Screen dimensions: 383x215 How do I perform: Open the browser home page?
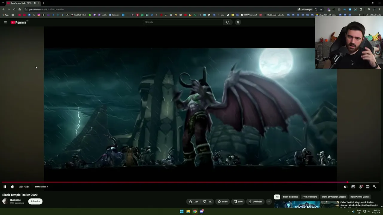click(19, 9)
